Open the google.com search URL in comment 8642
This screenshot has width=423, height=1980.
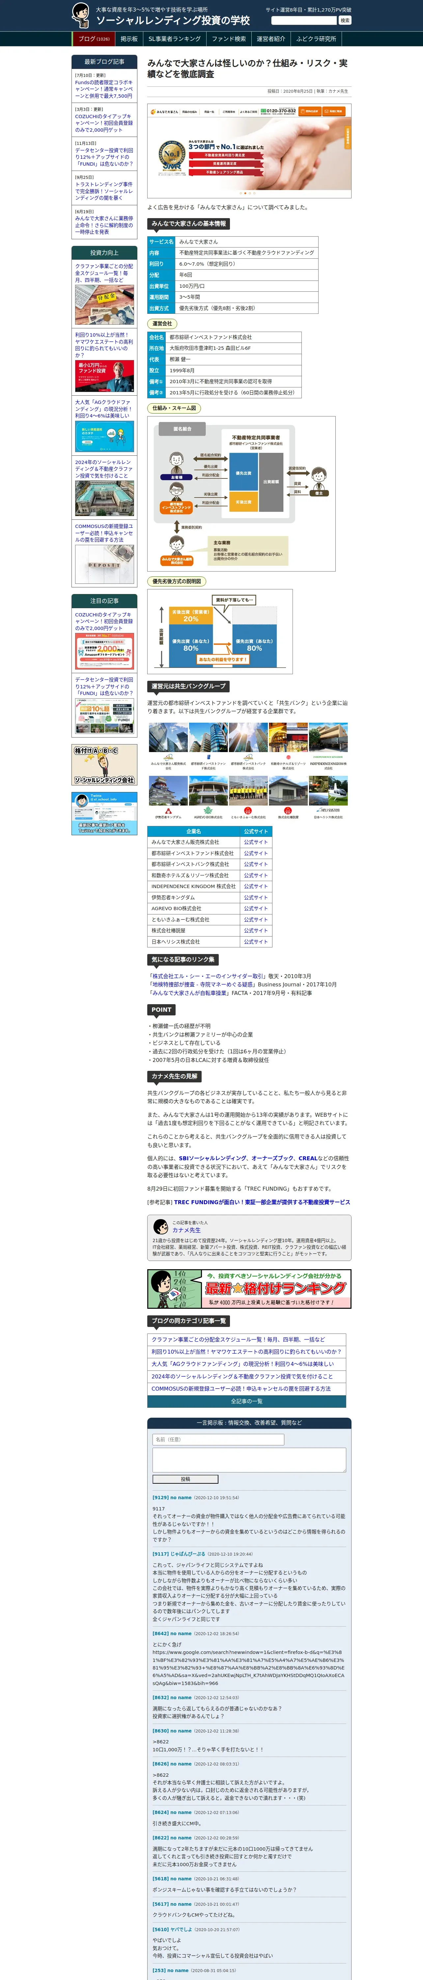point(249,1667)
